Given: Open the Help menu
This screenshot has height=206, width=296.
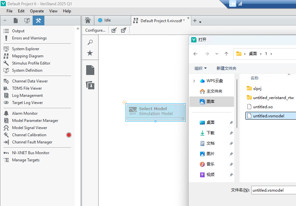Looking at the screenshot, I should [x=67, y=11].
